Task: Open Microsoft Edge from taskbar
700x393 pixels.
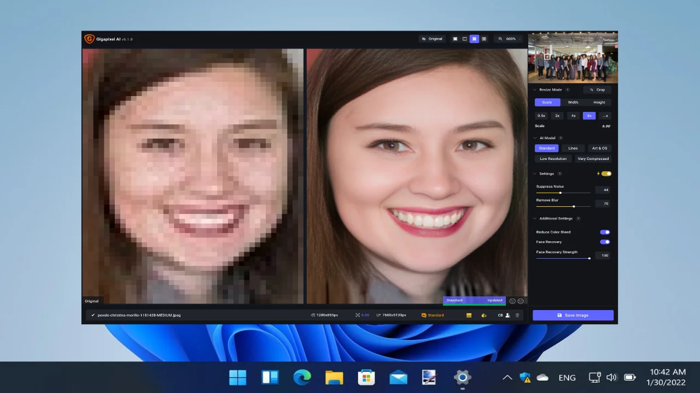Action: coord(302,377)
